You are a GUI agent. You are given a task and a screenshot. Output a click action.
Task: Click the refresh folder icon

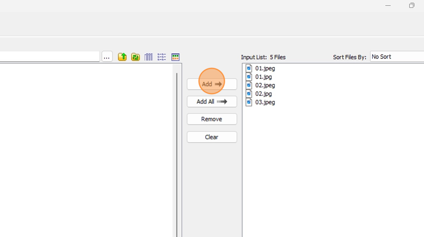pyautogui.click(x=135, y=57)
